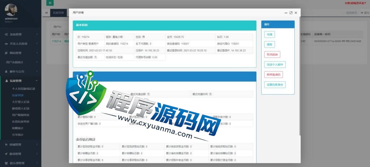Click the user icon beside 玩家管理

6,81
